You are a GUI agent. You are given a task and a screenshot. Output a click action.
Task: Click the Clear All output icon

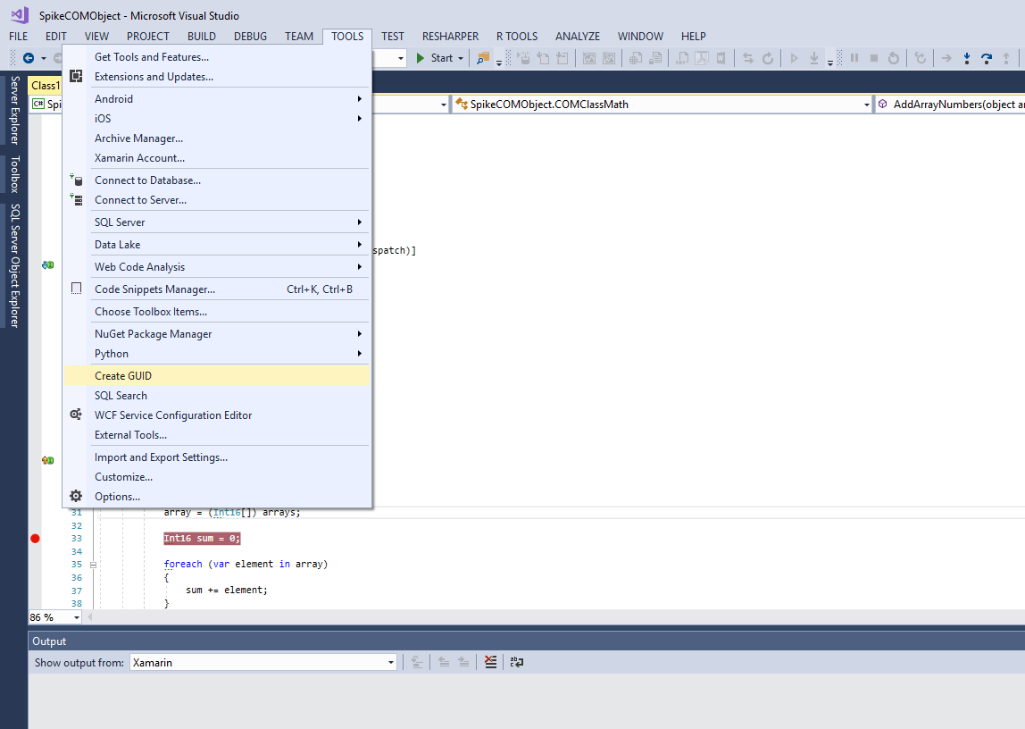coord(490,662)
